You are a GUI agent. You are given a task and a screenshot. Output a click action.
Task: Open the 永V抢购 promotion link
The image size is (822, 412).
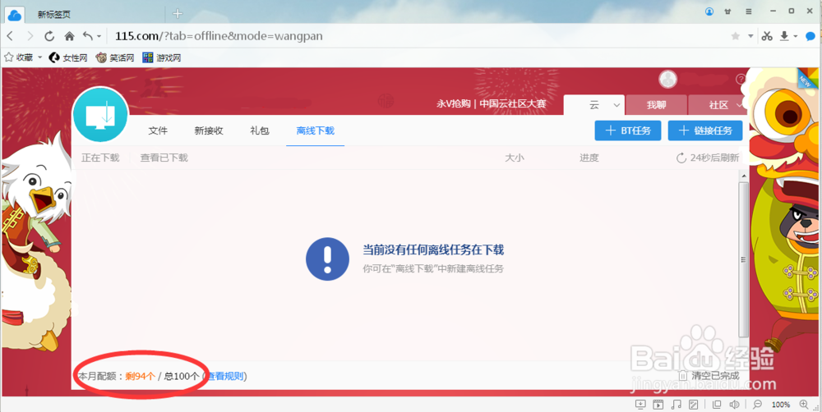click(x=454, y=103)
